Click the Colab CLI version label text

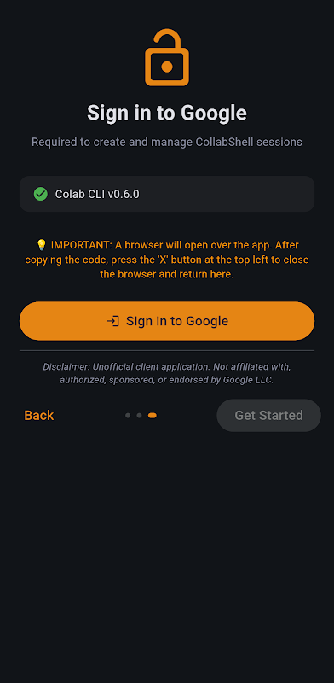pyautogui.click(x=97, y=195)
